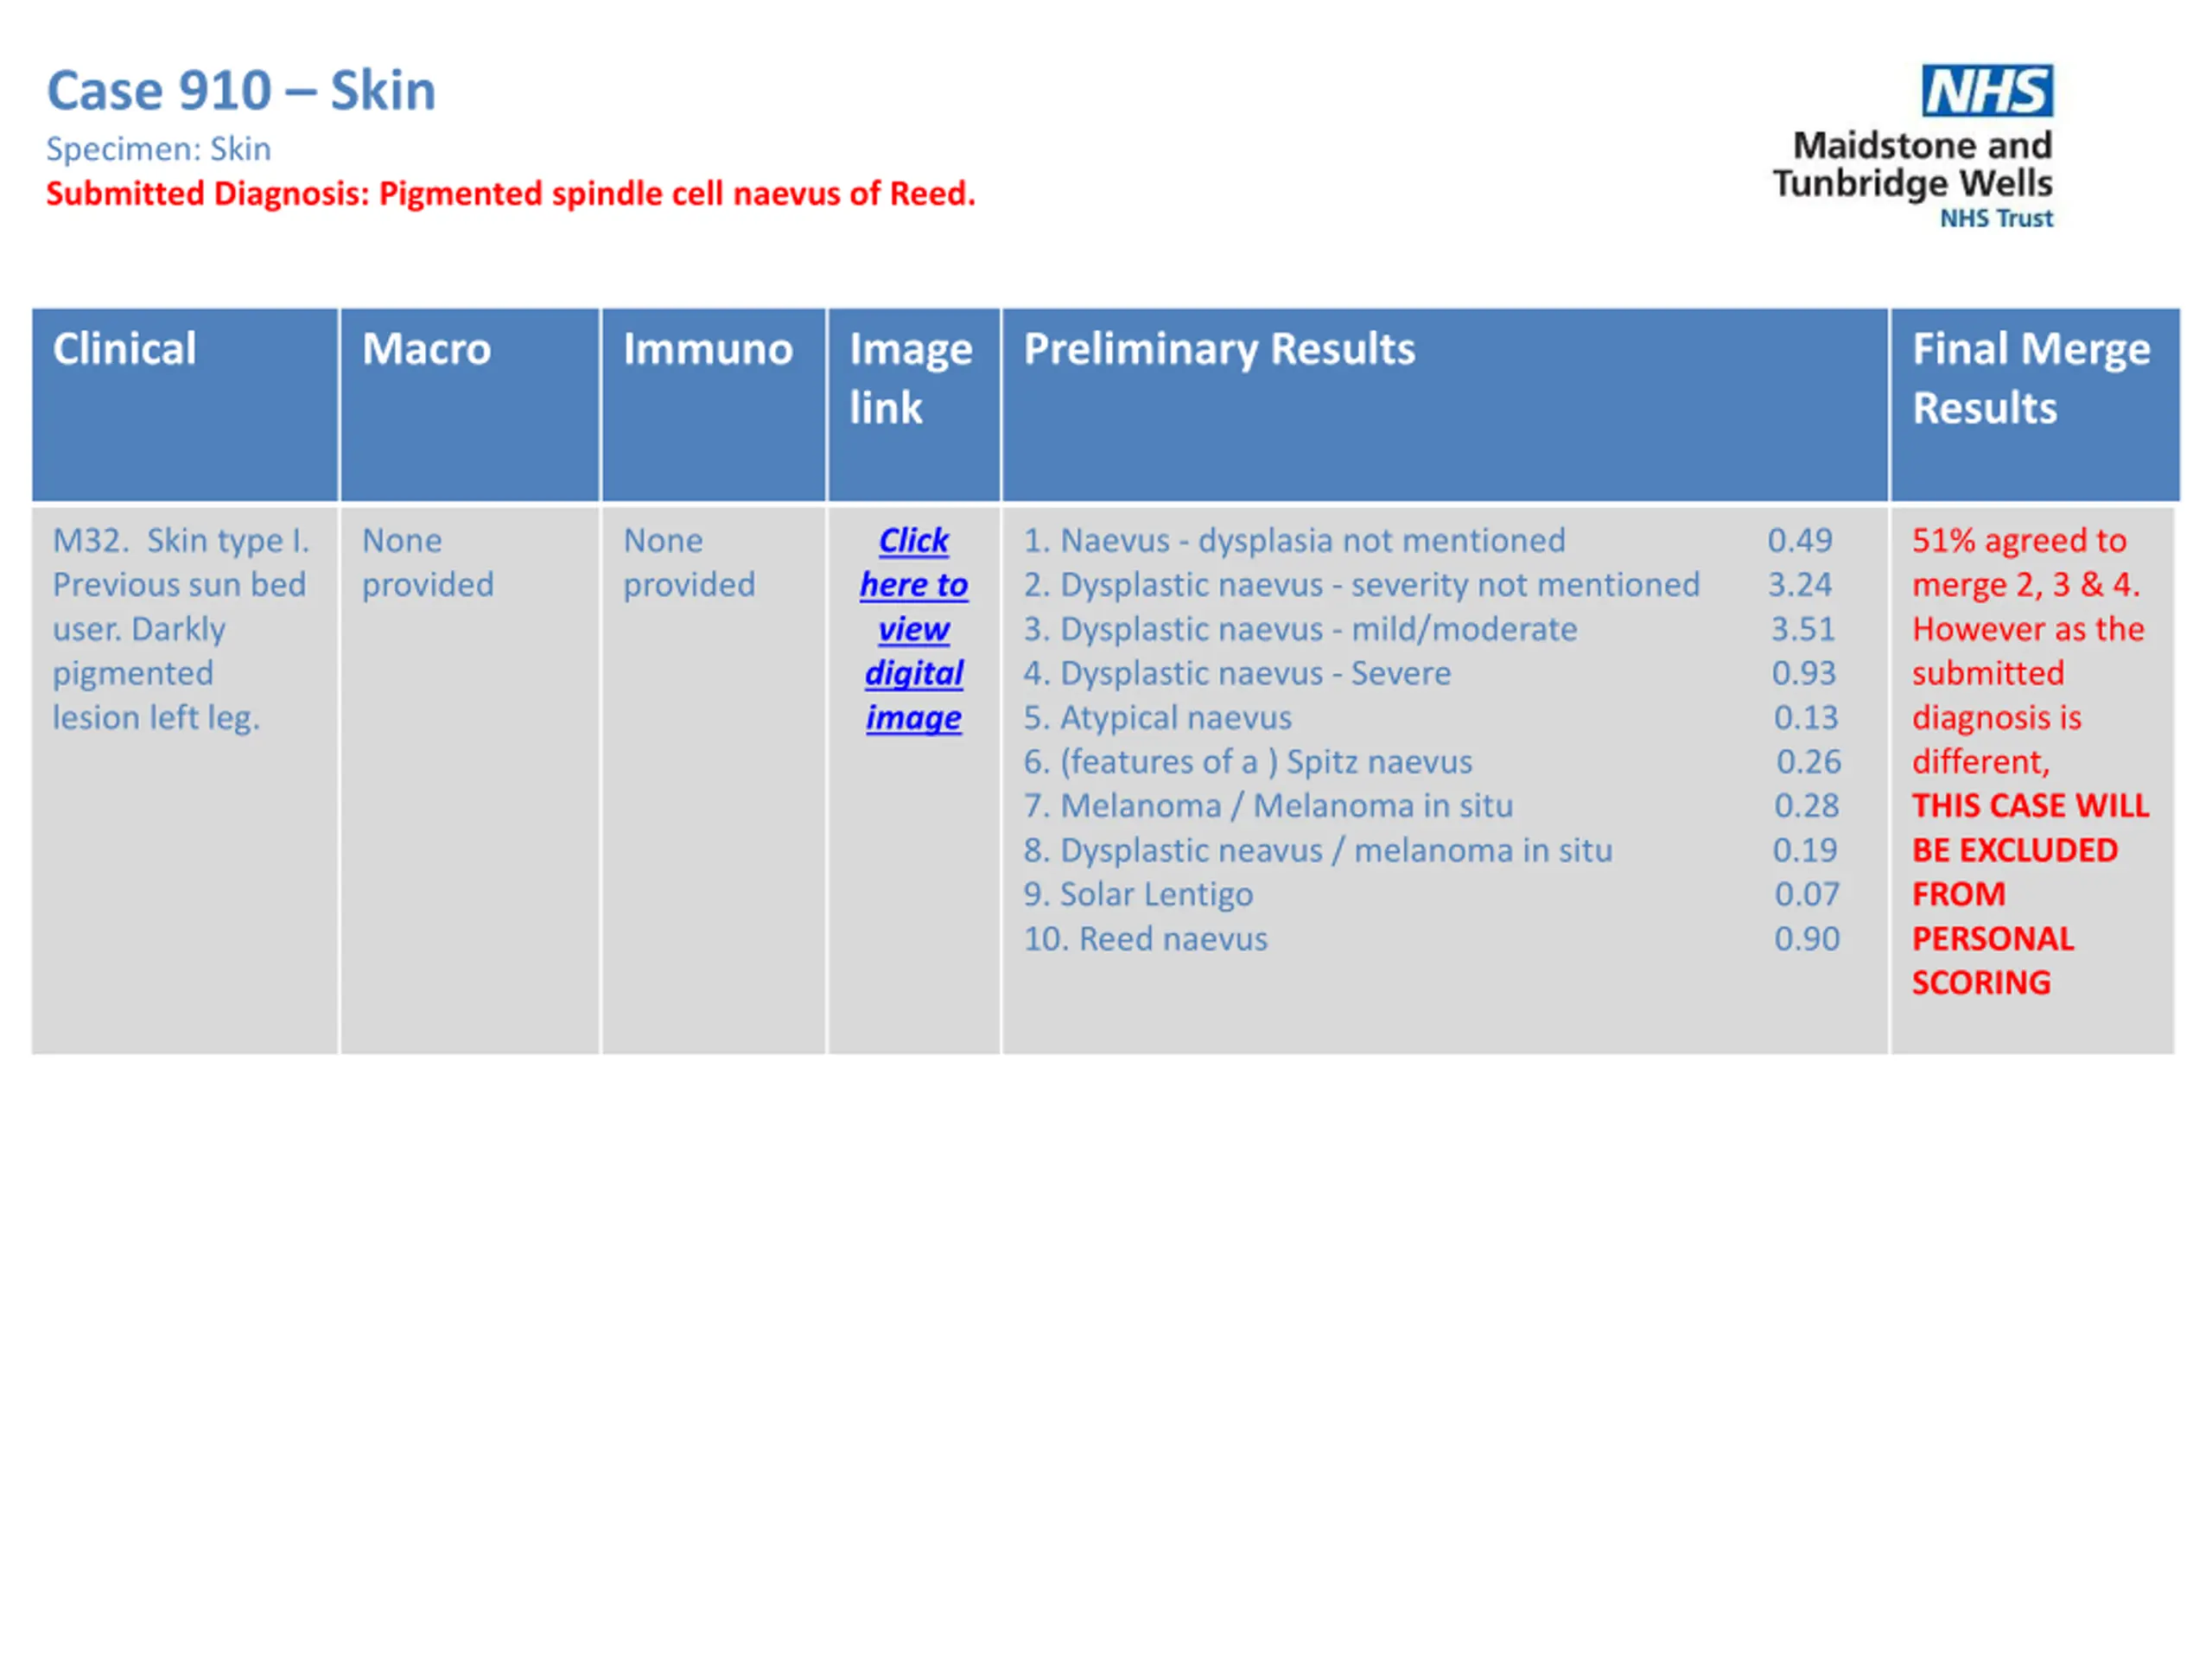Select '3. Dysplastic naevus - mild/moderate'
The width and height of the screenshot is (2212, 1659).
[1300, 628]
